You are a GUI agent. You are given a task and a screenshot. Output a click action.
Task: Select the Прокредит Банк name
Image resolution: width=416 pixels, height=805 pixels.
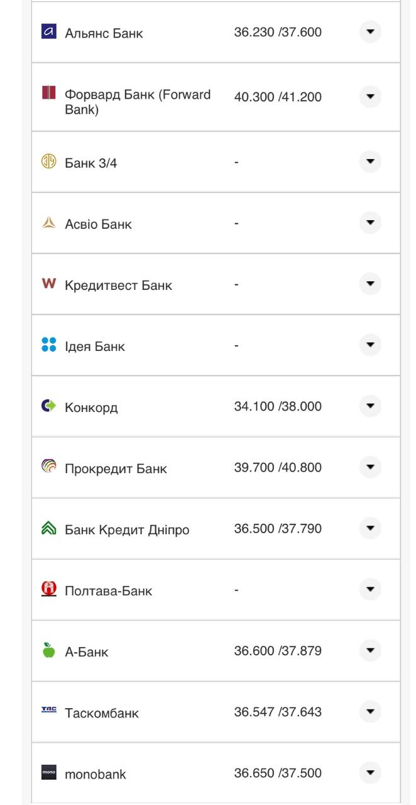[x=116, y=469]
